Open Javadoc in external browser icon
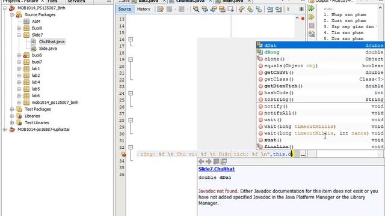This screenshot has height=216, width=385. point(216,161)
